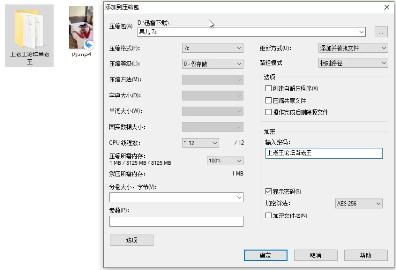
Task: Enable 创建自解压程序 checkbox
Action: click(x=268, y=88)
